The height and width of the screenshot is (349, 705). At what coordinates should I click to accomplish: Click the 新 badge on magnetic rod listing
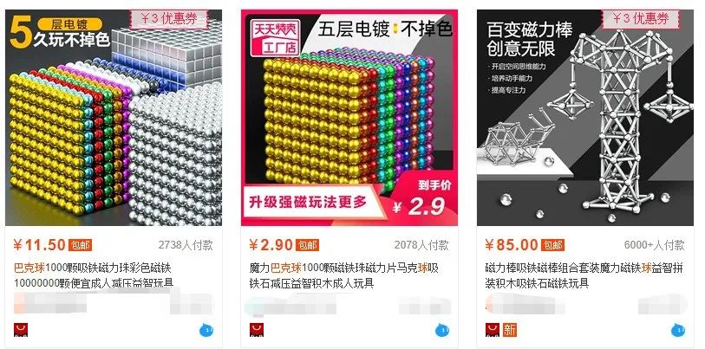[x=510, y=329]
